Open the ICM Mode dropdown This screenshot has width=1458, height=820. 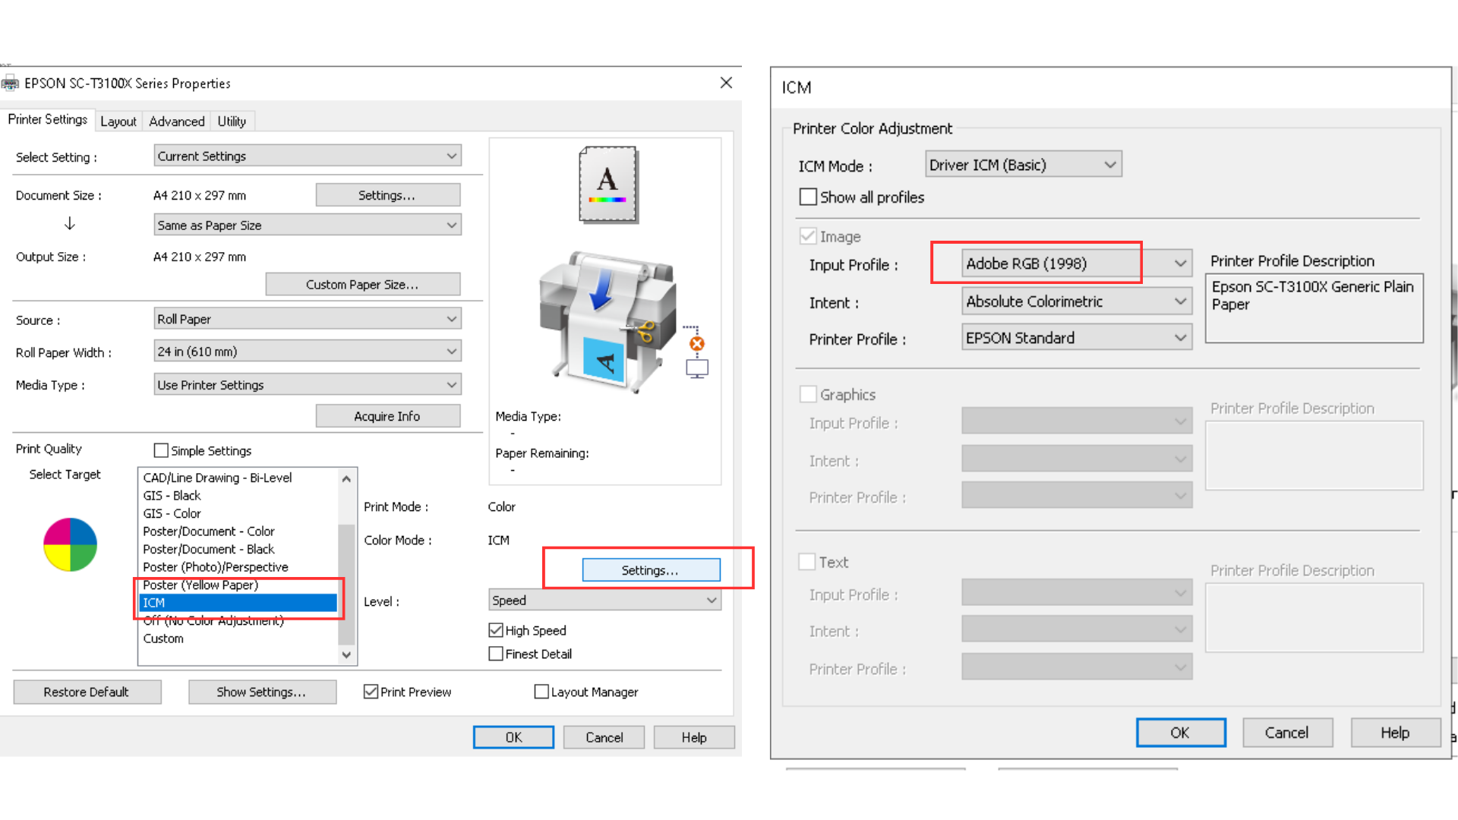[x=1023, y=165]
